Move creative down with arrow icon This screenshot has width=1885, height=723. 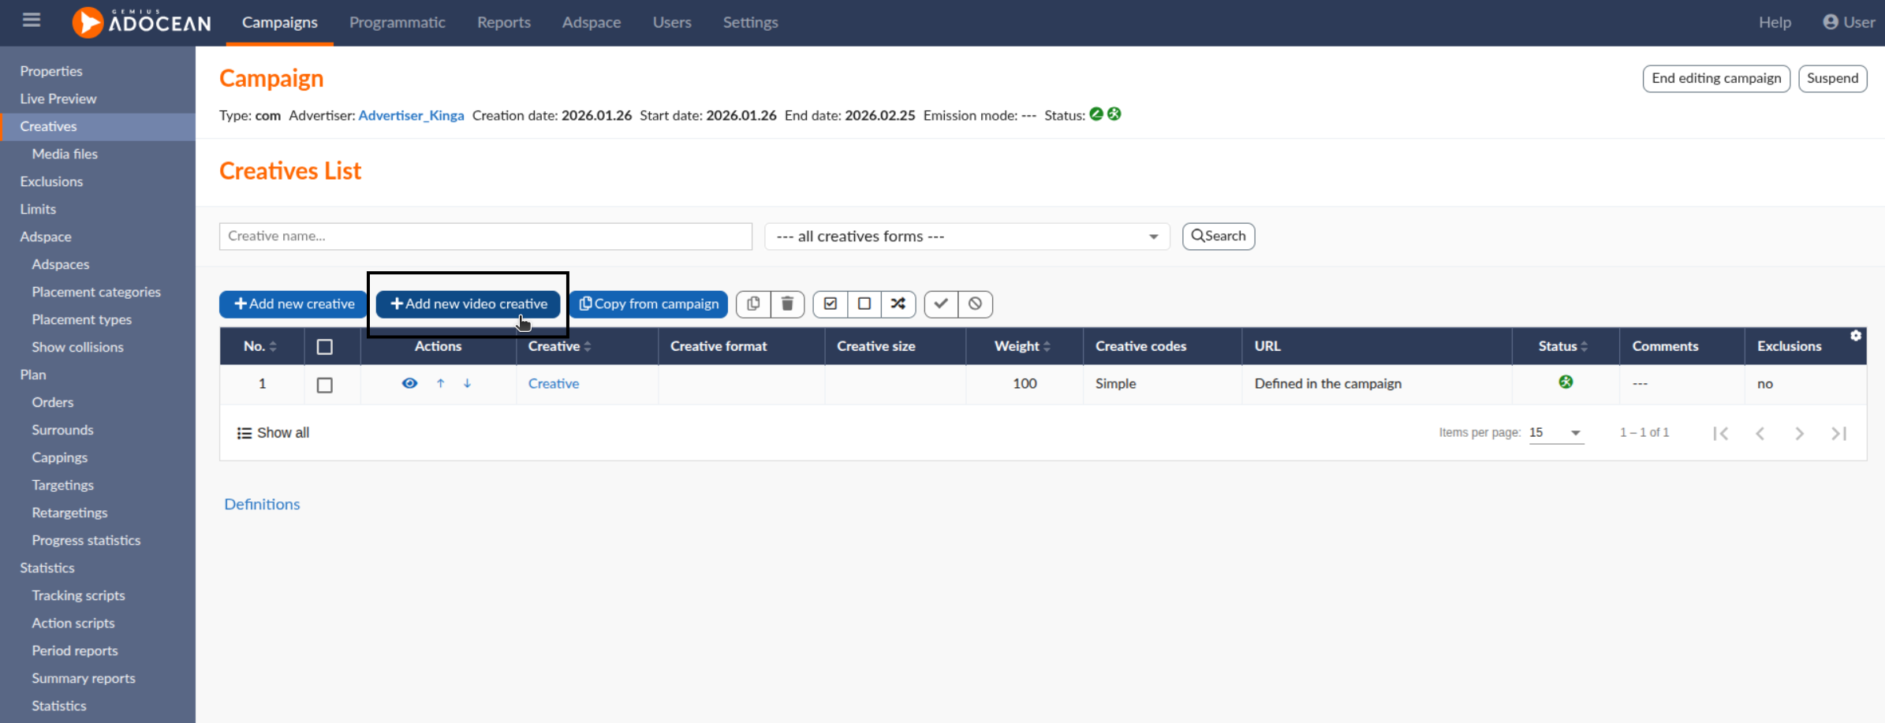click(x=468, y=383)
